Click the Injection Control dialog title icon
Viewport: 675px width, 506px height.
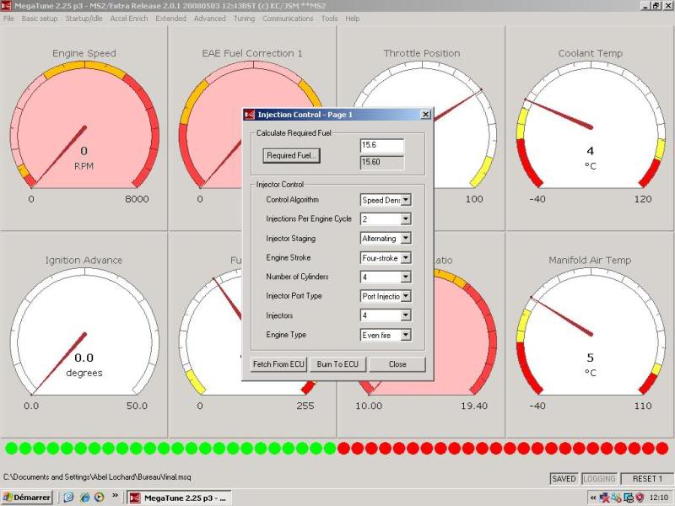pos(250,115)
